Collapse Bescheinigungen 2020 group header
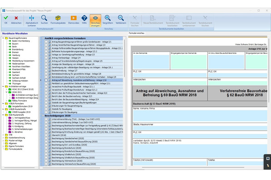 coord(43,116)
